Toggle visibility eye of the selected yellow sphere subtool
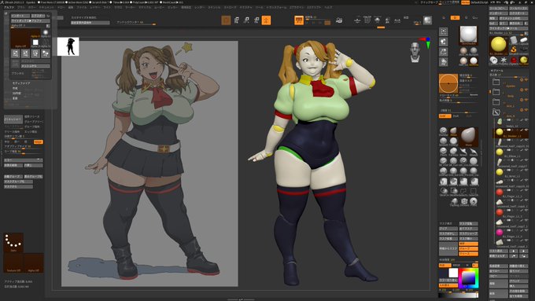Image resolution: width=535 pixels, height=301 pixels. 526,130
